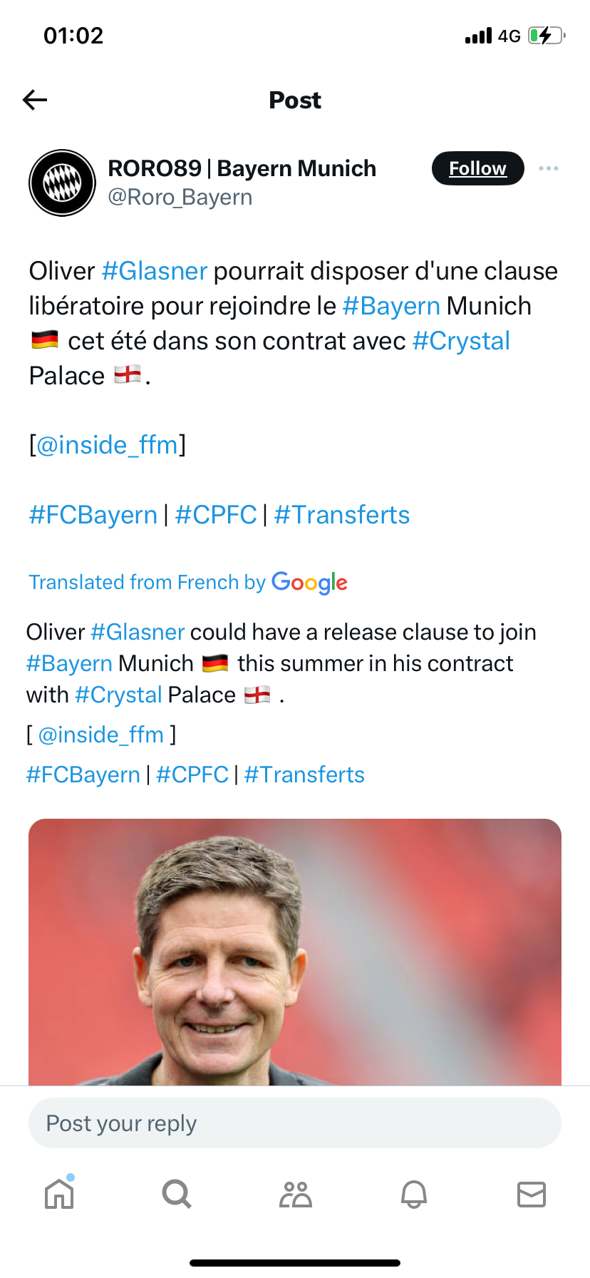Follow the RORO89 account
Viewport: 590px width, 1278px height.
477,168
